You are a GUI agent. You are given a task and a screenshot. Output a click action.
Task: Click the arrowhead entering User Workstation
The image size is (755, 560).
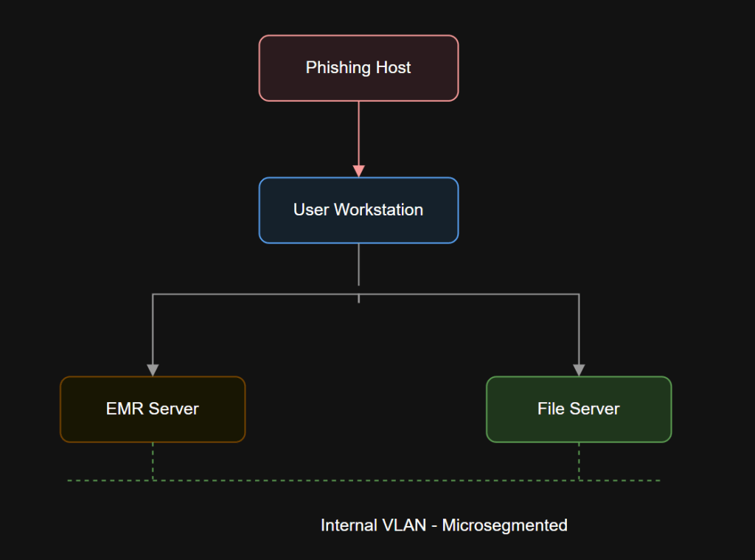[358, 171]
